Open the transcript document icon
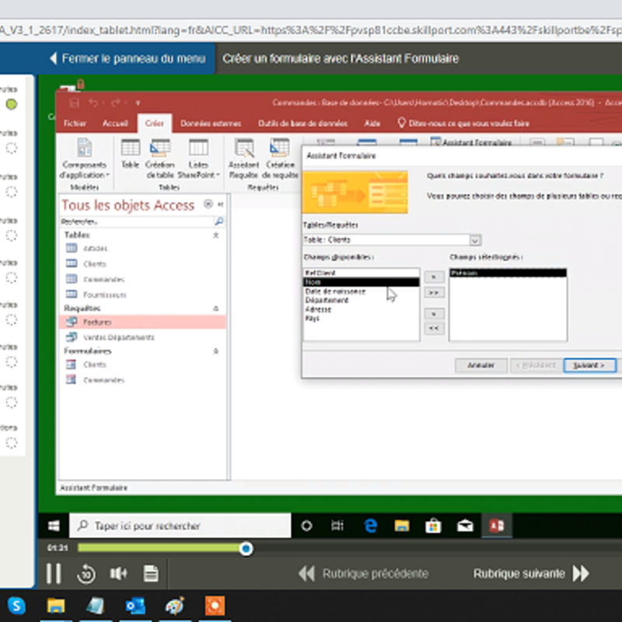 click(x=151, y=573)
